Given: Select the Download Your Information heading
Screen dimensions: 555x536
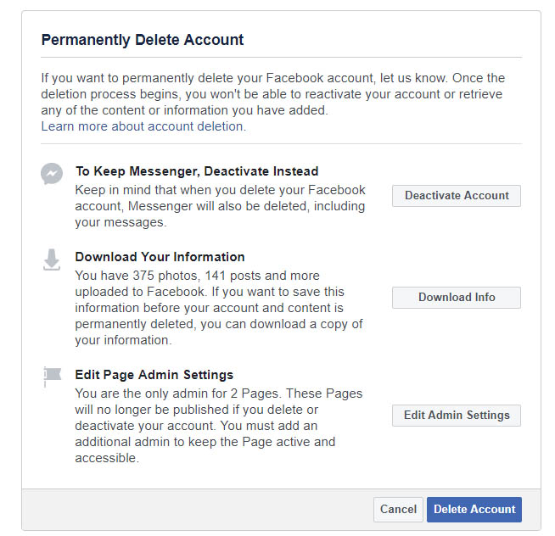Looking at the screenshot, I should click(x=160, y=257).
